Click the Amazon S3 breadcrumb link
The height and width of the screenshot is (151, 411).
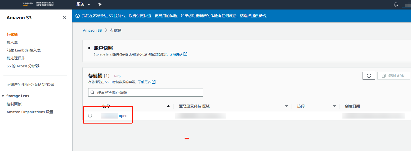pos(92,30)
